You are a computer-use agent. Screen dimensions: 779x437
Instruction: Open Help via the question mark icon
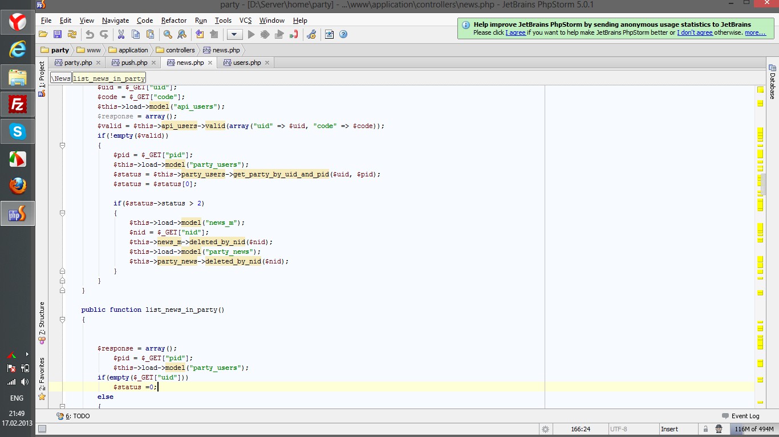click(343, 35)
